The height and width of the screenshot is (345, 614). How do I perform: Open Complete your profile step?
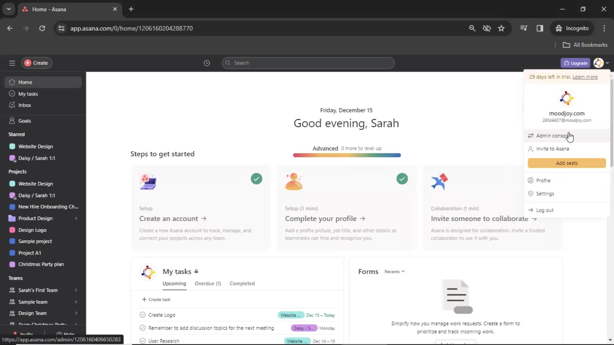[347, 207]
